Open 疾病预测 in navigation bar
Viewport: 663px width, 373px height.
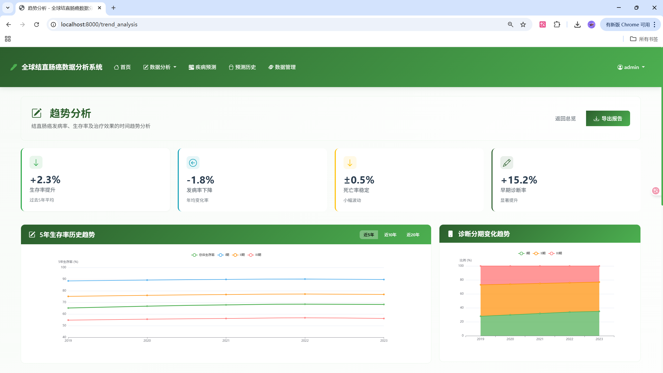pos(202,67)
